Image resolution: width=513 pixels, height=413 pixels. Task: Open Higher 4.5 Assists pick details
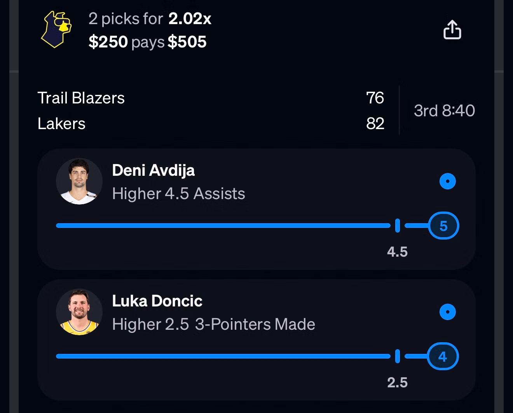[178, 194]
